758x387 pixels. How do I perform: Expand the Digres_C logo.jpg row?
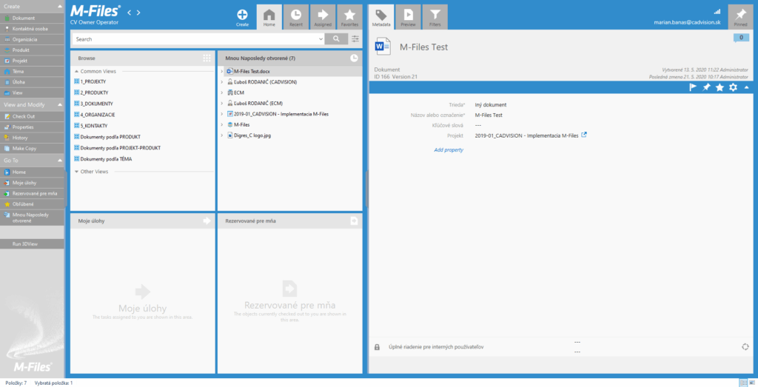pos(221,135)
